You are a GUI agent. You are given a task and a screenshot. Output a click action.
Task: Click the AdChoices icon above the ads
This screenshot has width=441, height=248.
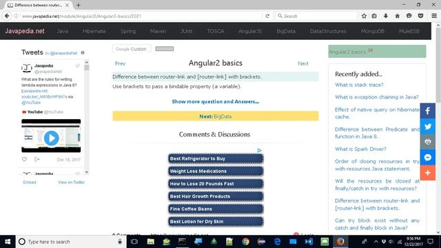tap(259, 150)
